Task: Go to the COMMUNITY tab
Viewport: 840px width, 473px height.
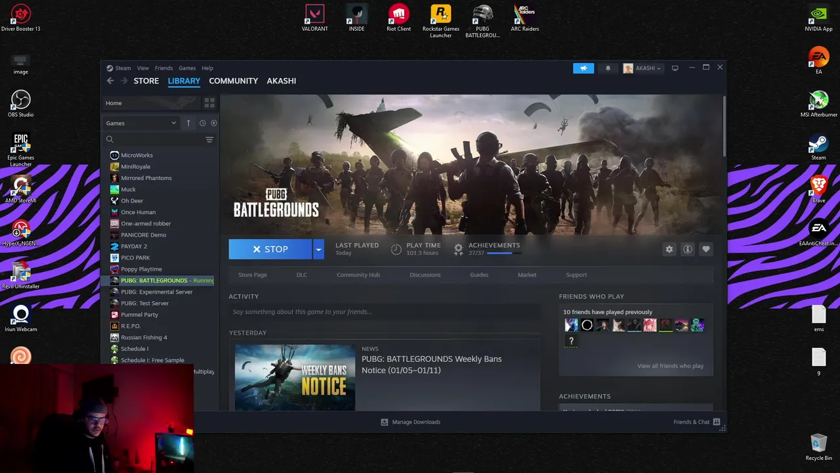Action: pos(233,81)
